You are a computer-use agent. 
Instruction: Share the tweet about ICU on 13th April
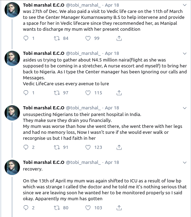[119, 208]
